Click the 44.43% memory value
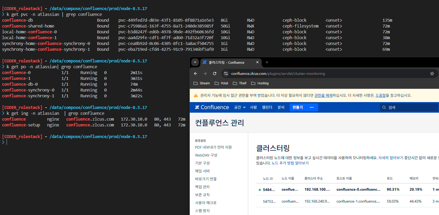The image size is (439, 215). pyautogui.click(x=415, y=202)
